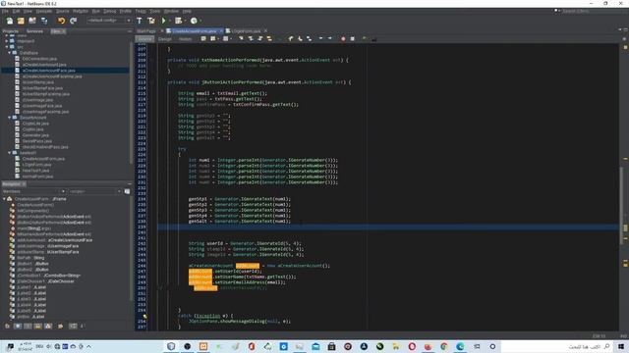
Task: Click Find Selection icon in editor toolbar
Action: coord(241,39)
